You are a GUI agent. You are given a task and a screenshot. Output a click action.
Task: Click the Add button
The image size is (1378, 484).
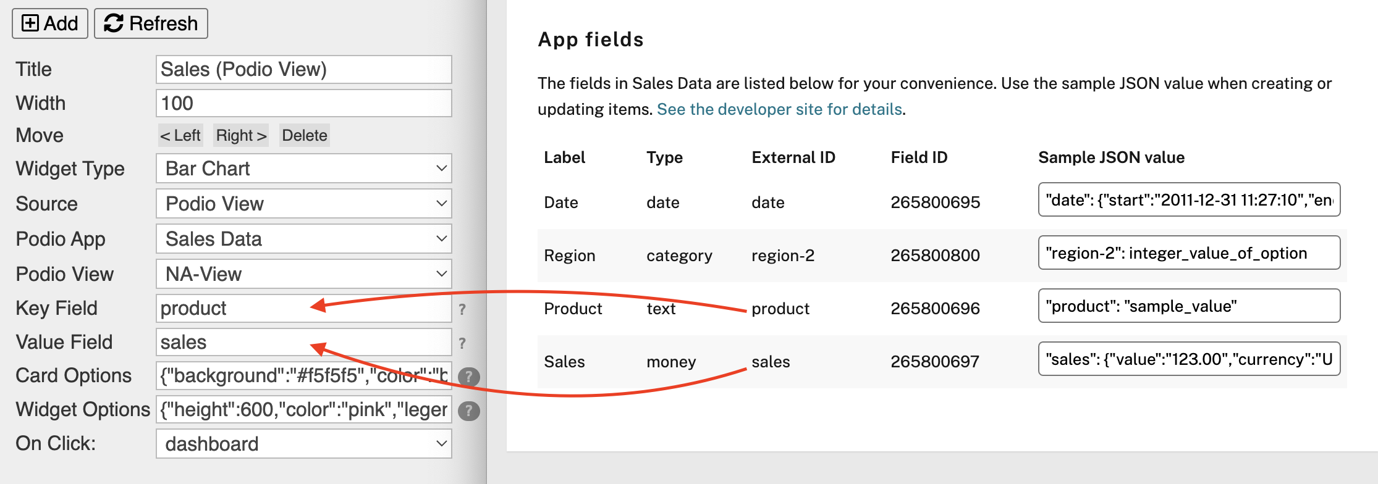[x=50, y=23]
